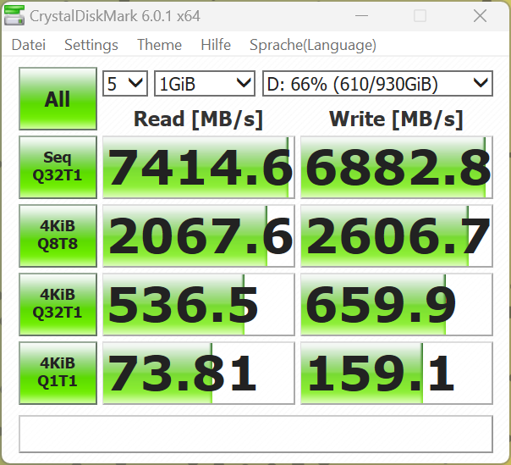This screenshot has height=465, width=511.
Task: Open the Theme menu
Action: click(x=159, y=45)
